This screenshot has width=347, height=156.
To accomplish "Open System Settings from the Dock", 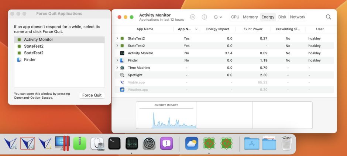I will point(149,143).
